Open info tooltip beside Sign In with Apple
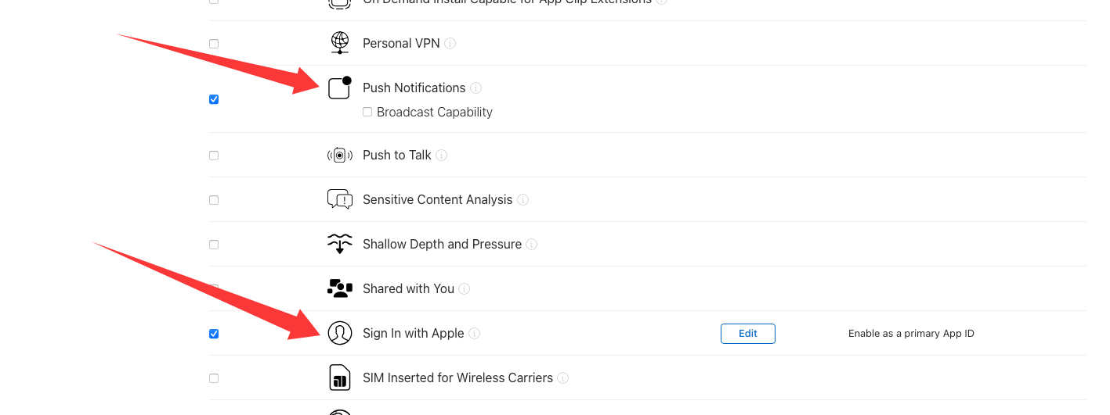This screenshot has width=1110, height=415. [x=475, y=334]
